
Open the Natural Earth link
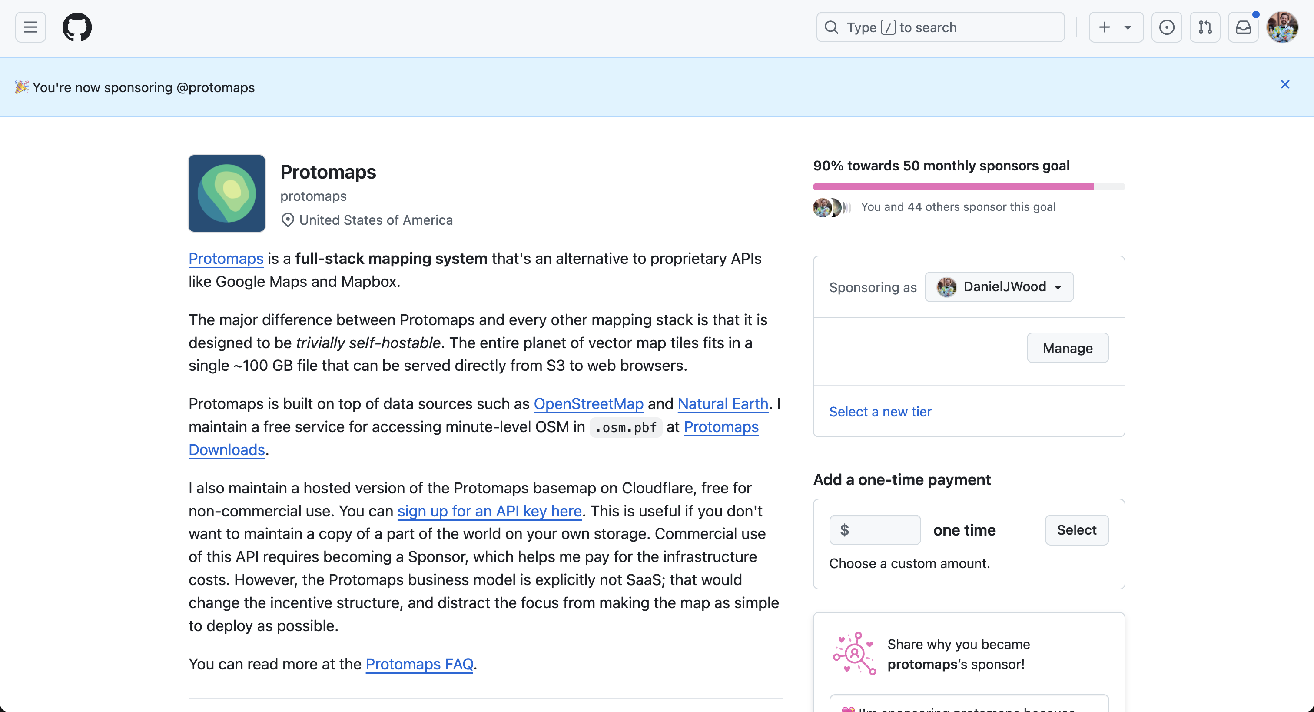[x=723, y=404]
